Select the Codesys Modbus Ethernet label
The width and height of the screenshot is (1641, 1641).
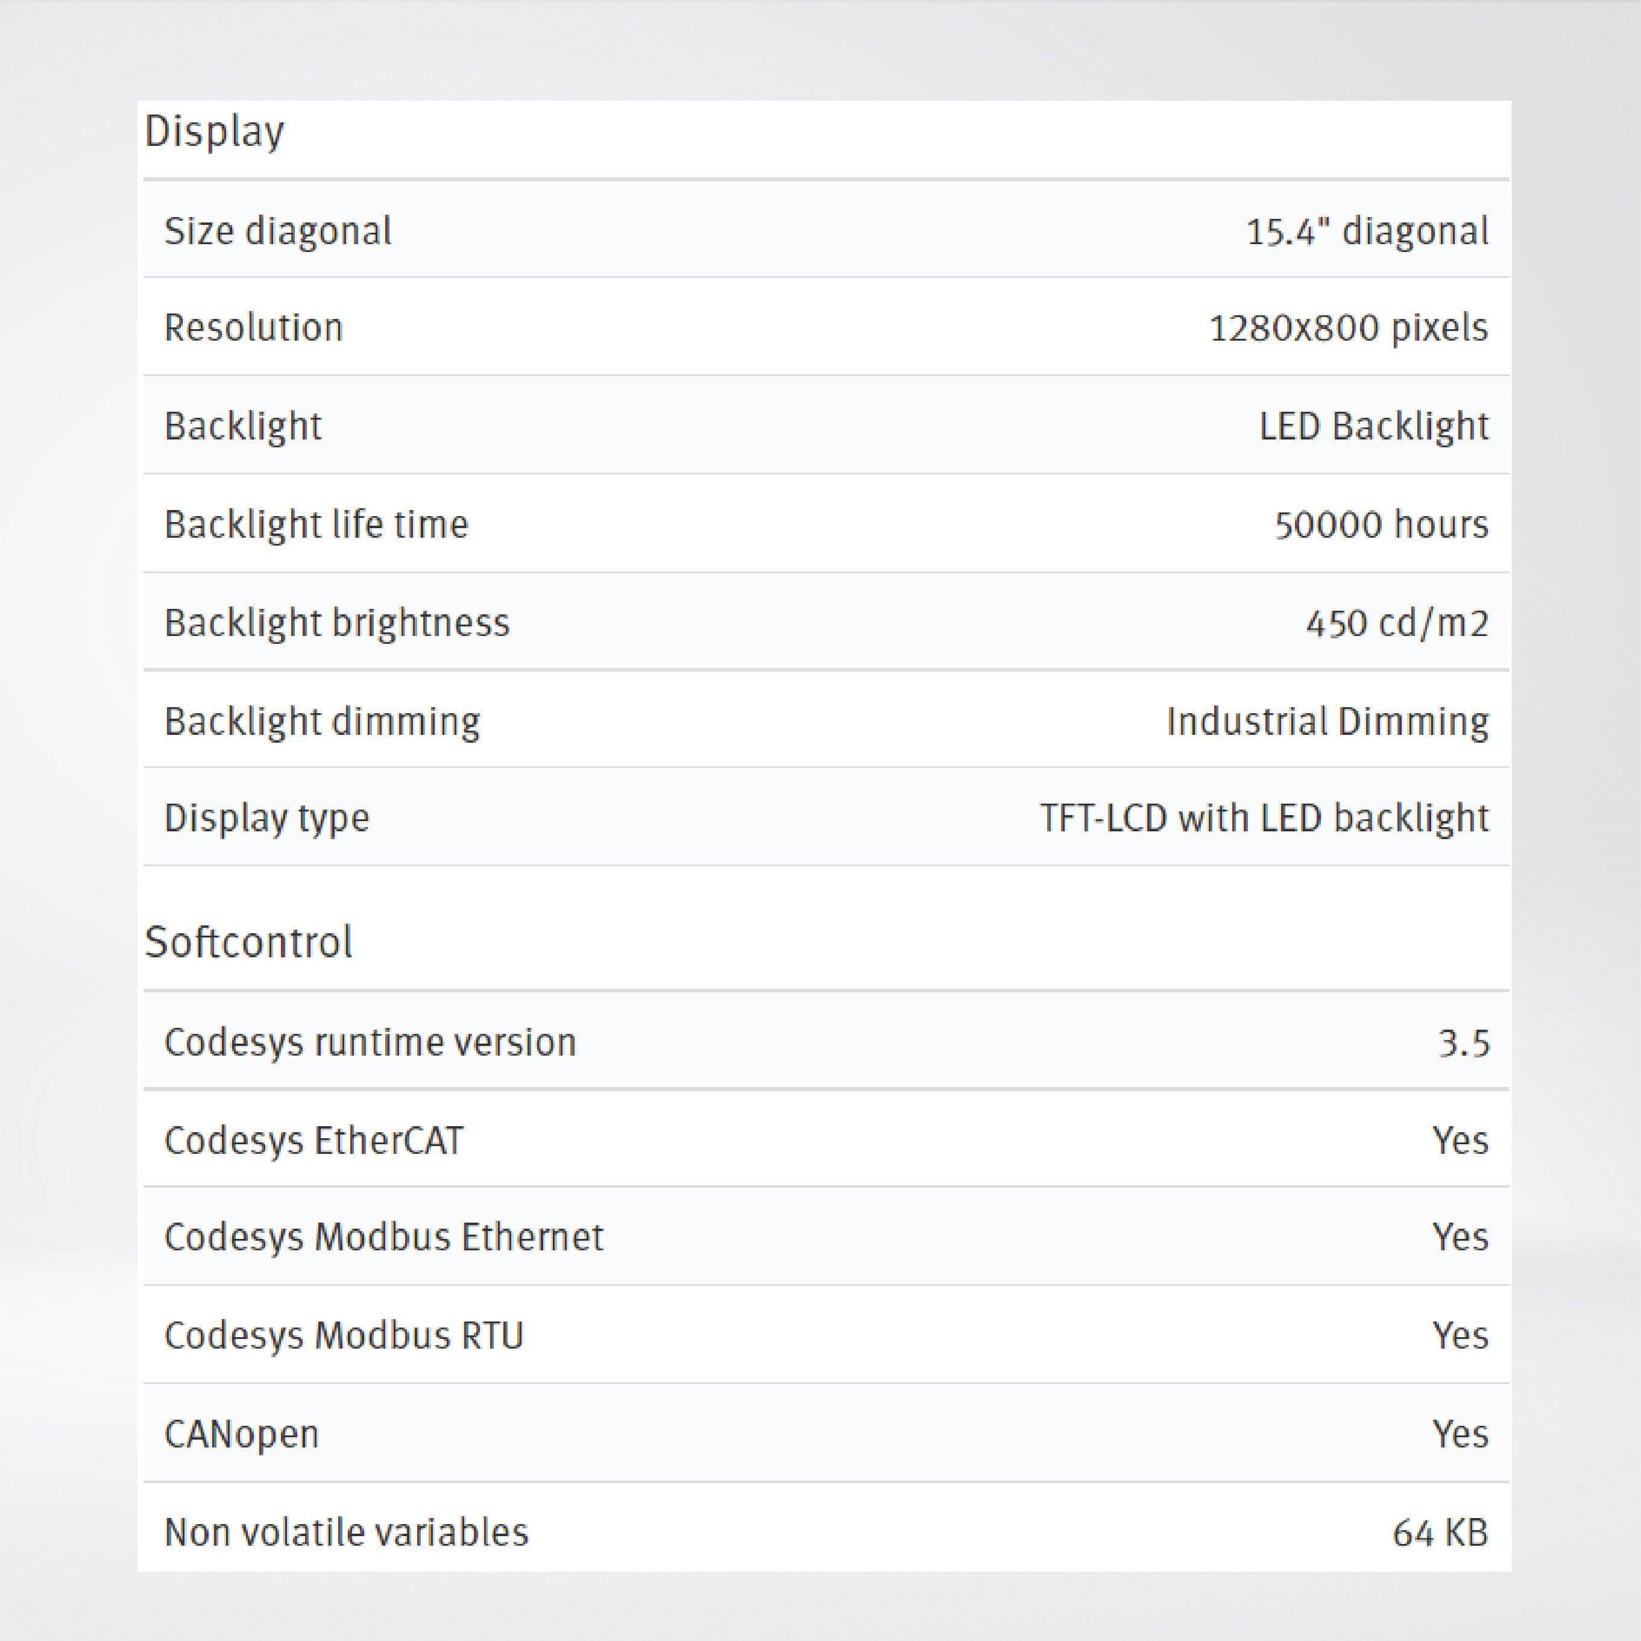click(x=383, y=1236)
